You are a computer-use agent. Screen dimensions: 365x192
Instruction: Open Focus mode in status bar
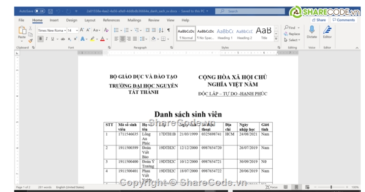click(272, 187)
